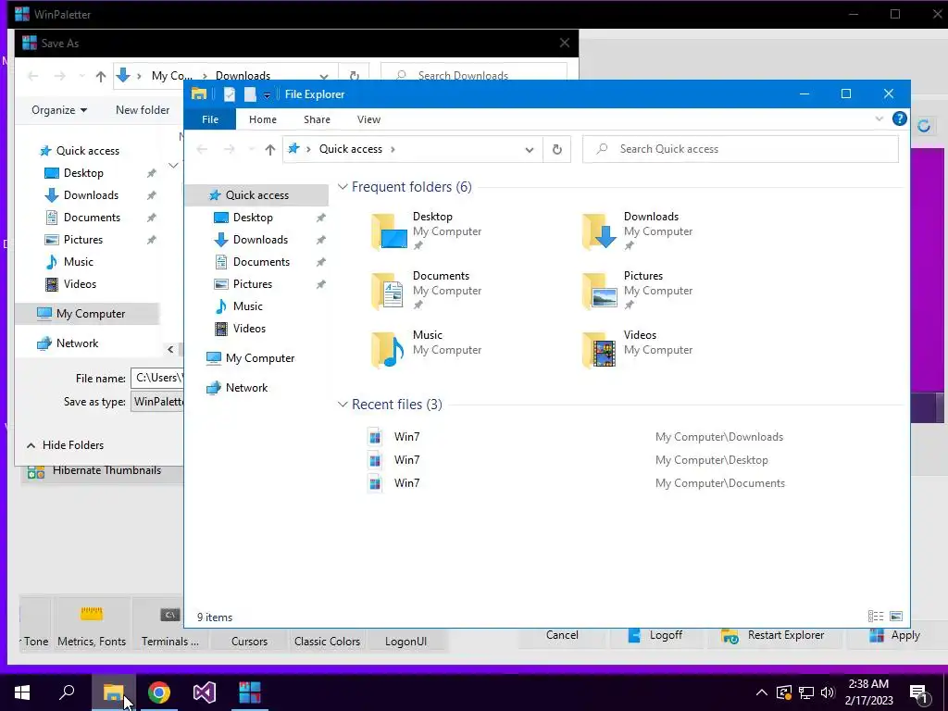Collapse the Frequent folders group
This screenshot has width=948, height=711.
click(343, 187)
